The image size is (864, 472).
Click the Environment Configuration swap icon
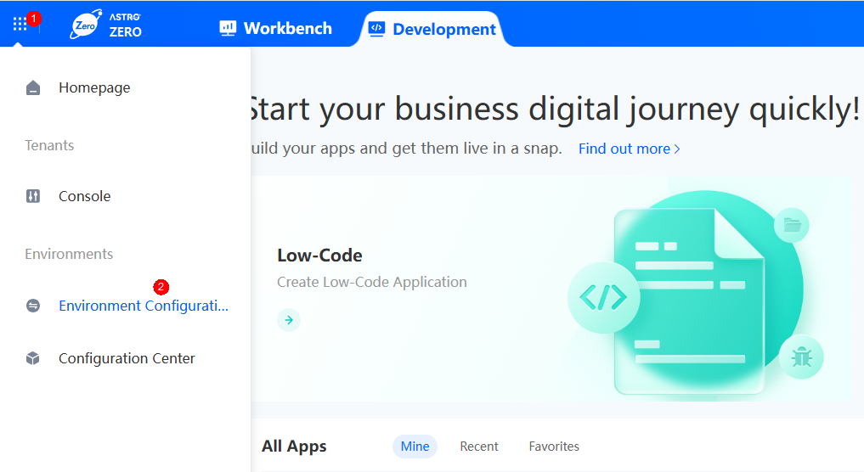(33, 306)
